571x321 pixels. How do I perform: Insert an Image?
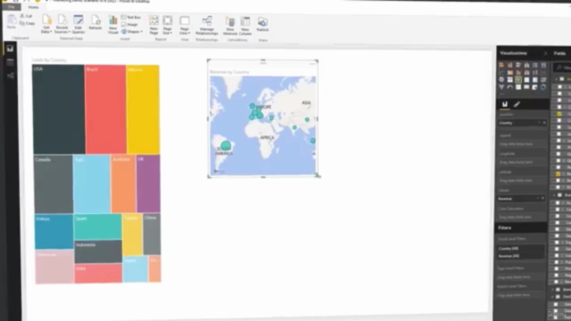[x=129, y=24]
